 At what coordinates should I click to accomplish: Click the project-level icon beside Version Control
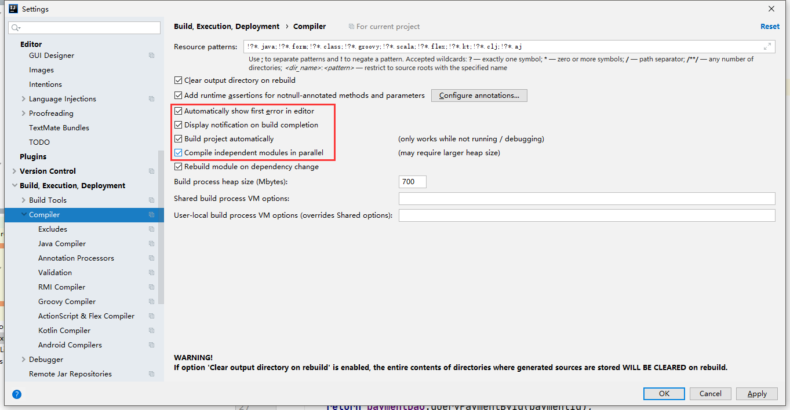[x=152, y=171]
